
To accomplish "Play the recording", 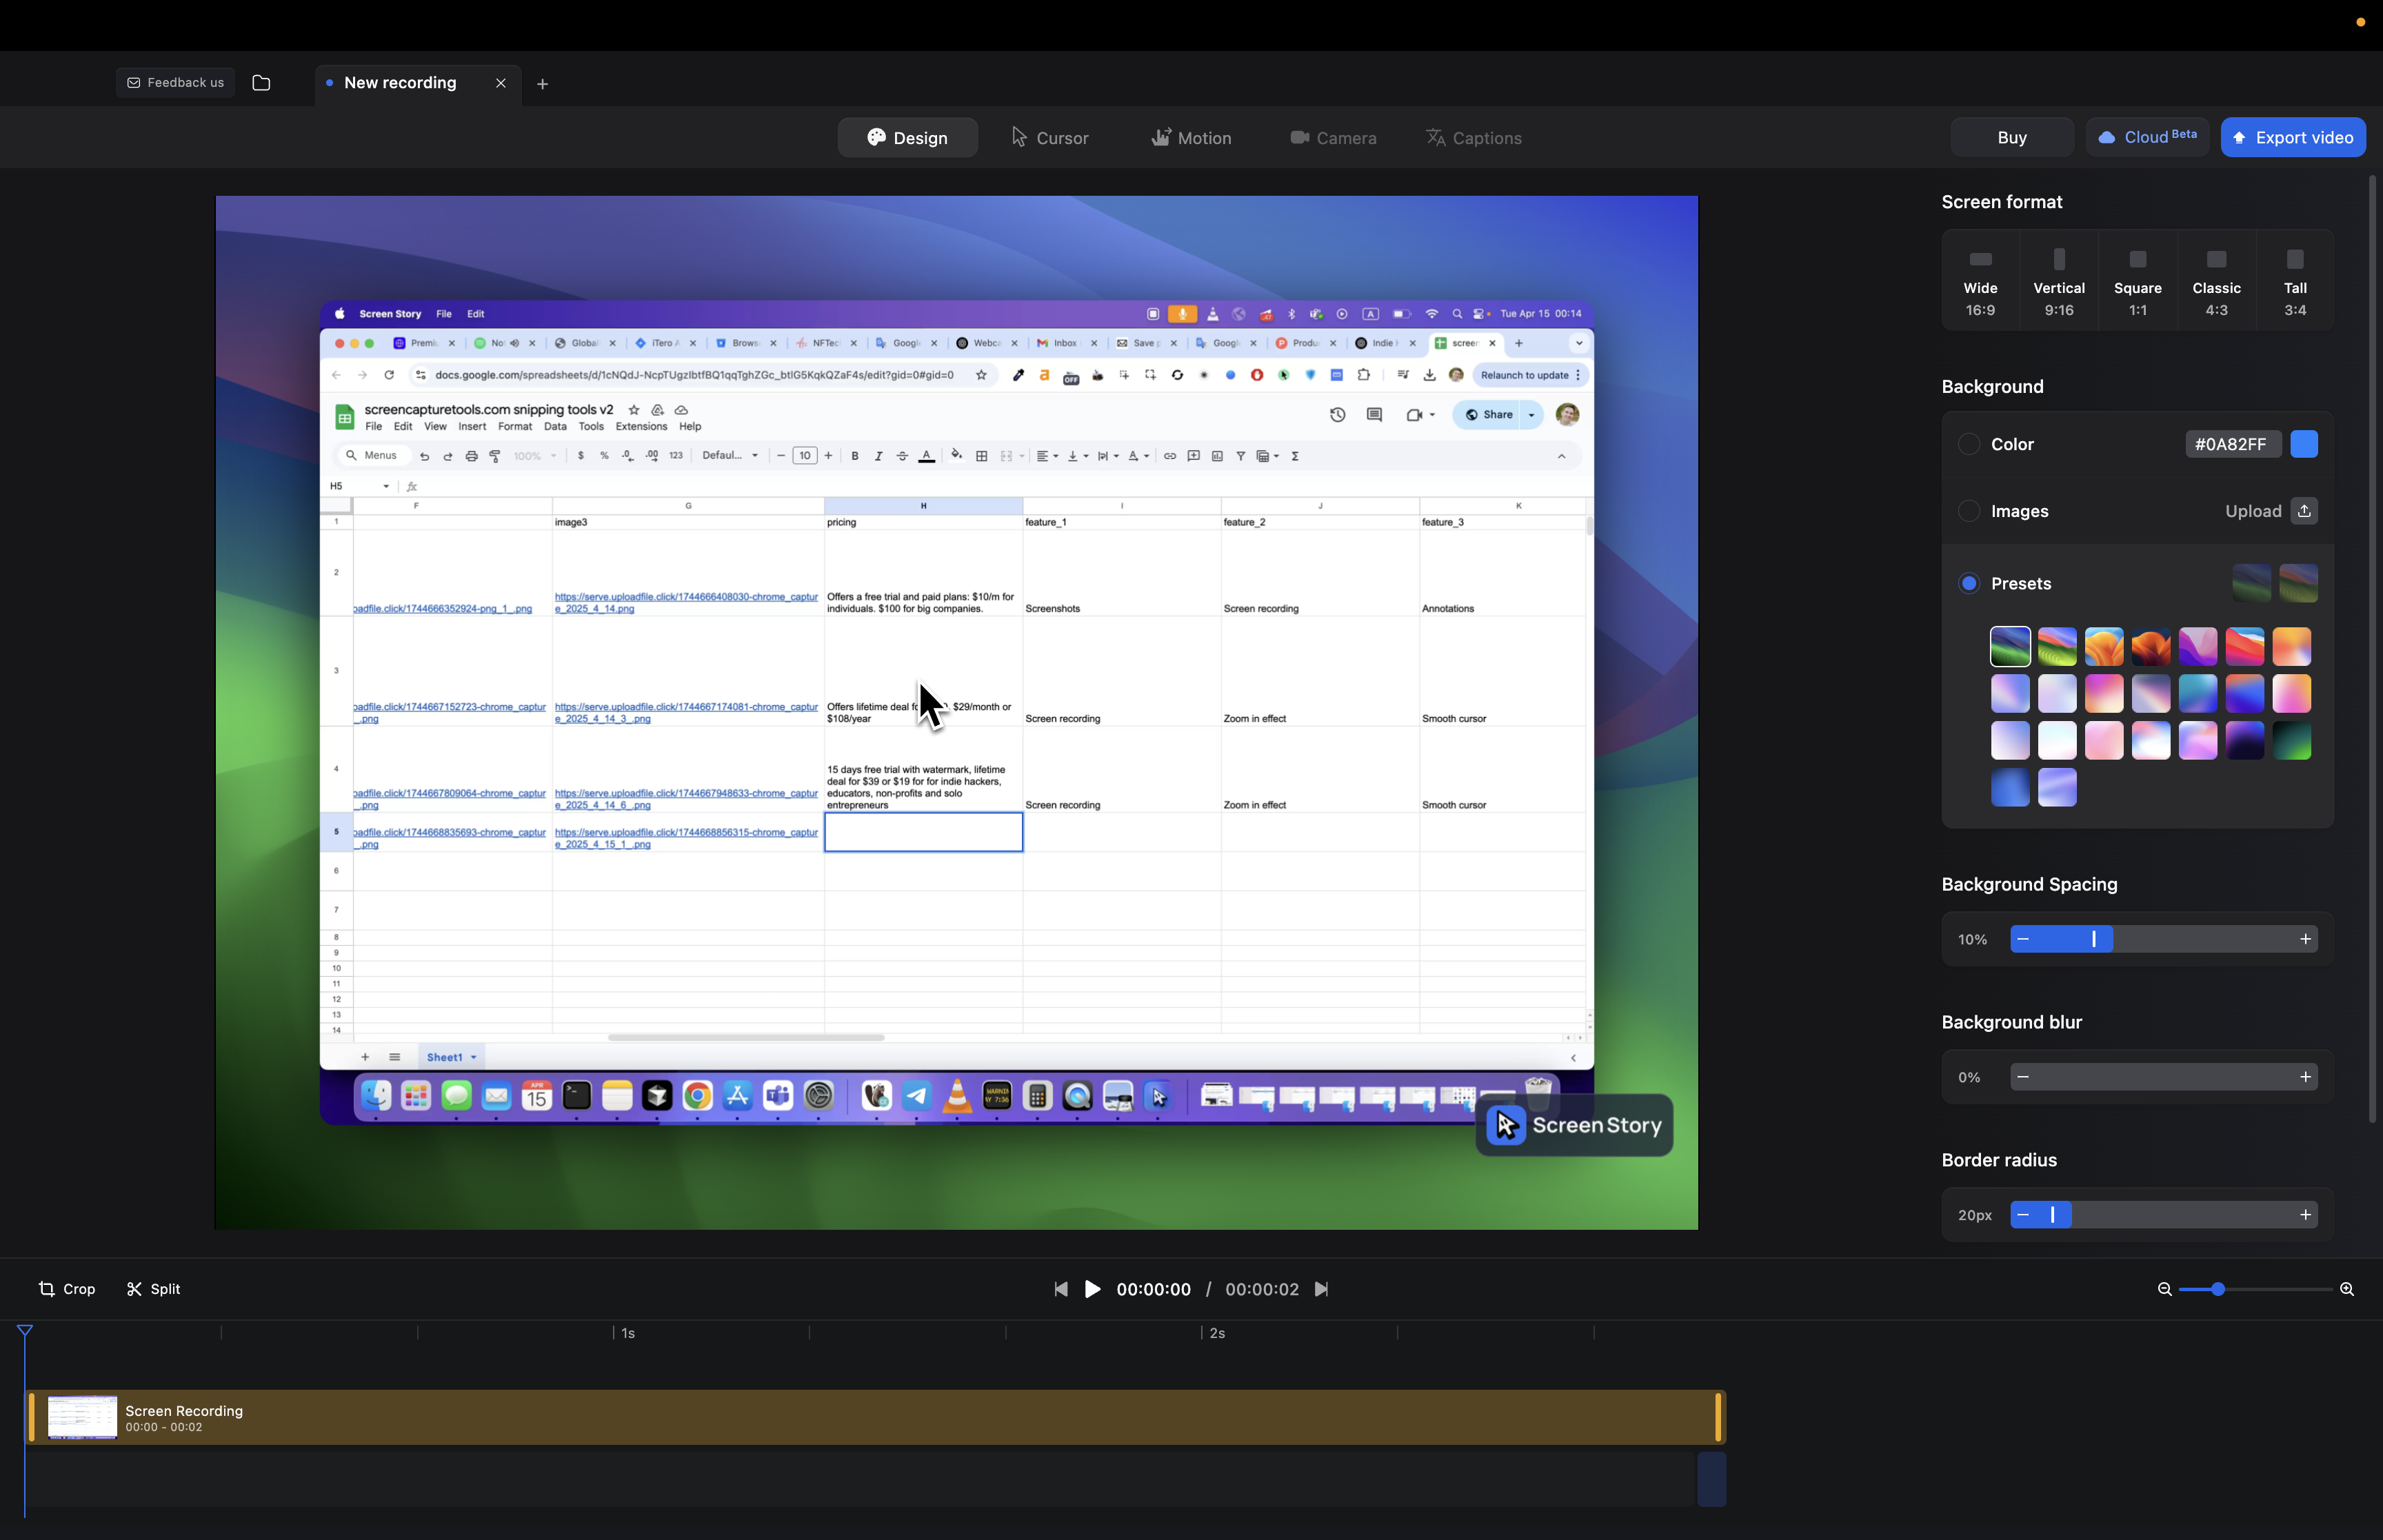I will tap(1092, 1290).
